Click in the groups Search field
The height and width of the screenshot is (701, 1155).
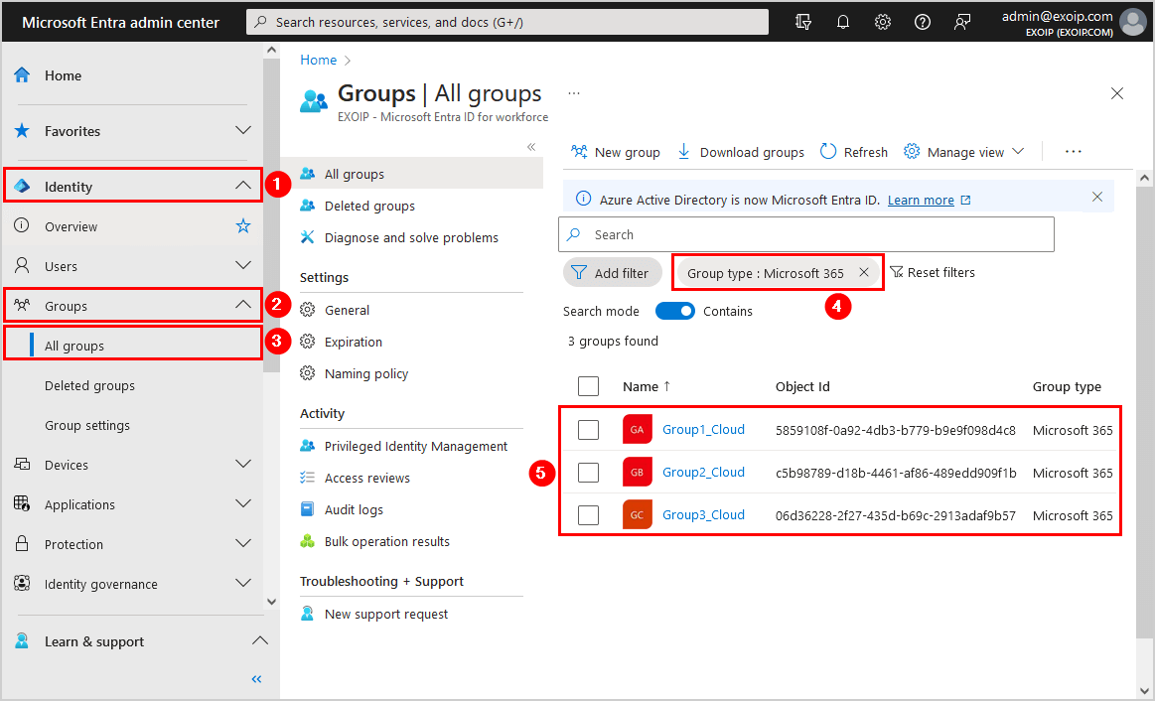coord(806,234)
